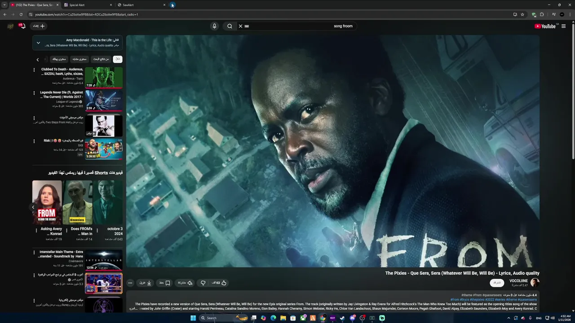Reload the page
The height and width of the screenshot is (323, 575).
coord(21,14)
